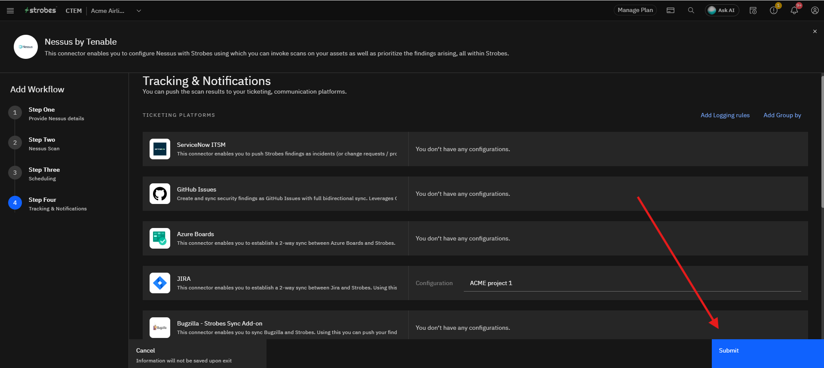The height and width of the screenshot is (368, 824).
Task: Open the alert icon with yellow badge
Action: click(774, 10)
